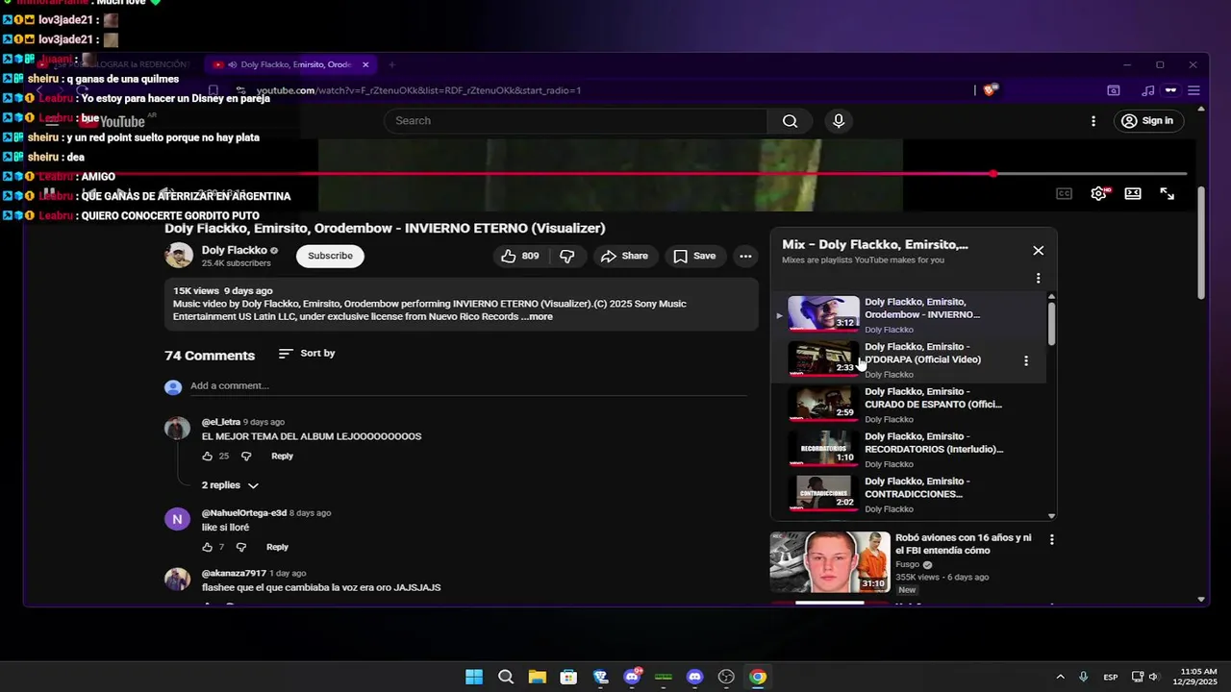Subscribe to Doly Flackko

pos(330,256)
